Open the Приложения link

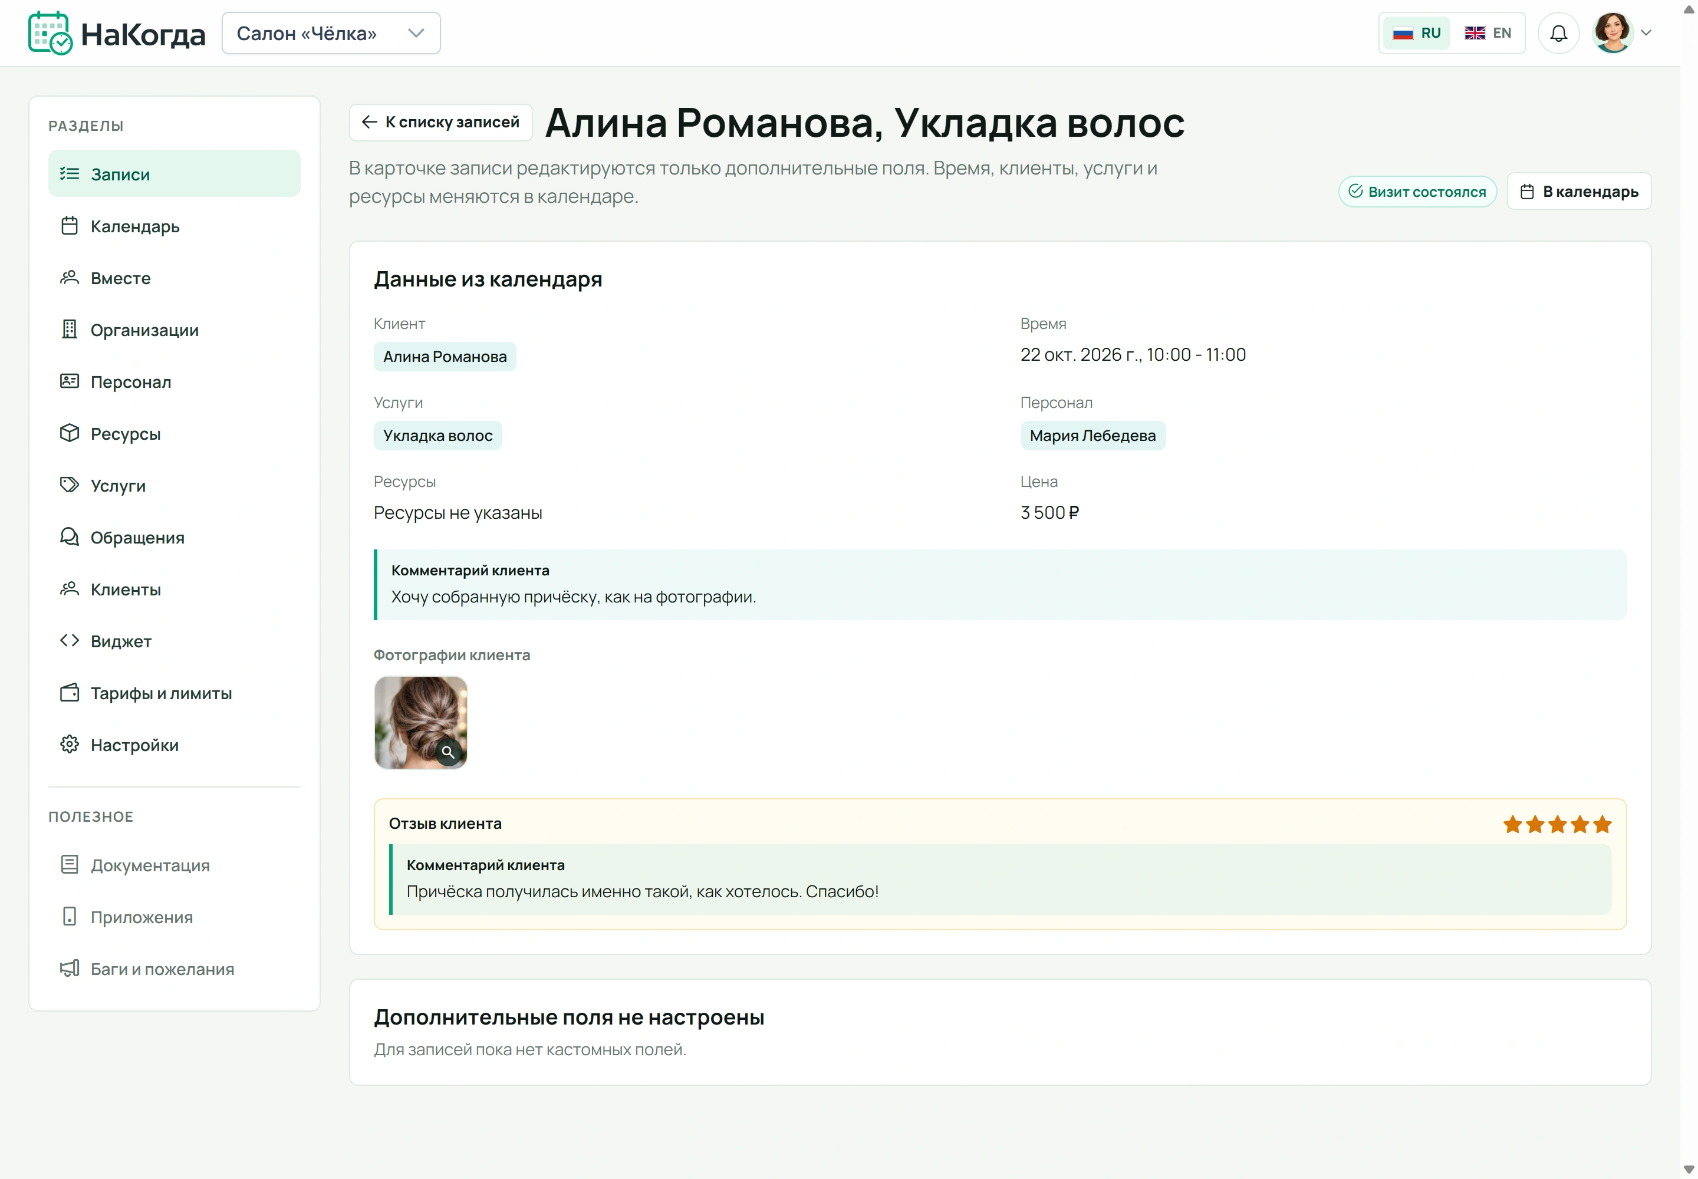175,917
